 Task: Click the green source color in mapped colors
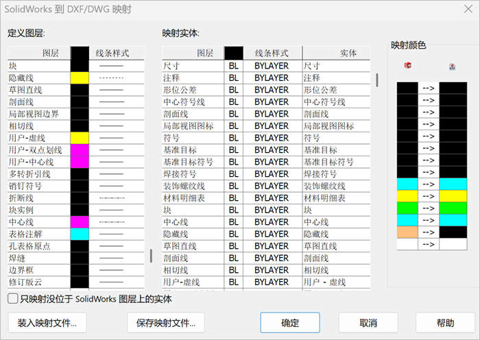tap(407, 208)
